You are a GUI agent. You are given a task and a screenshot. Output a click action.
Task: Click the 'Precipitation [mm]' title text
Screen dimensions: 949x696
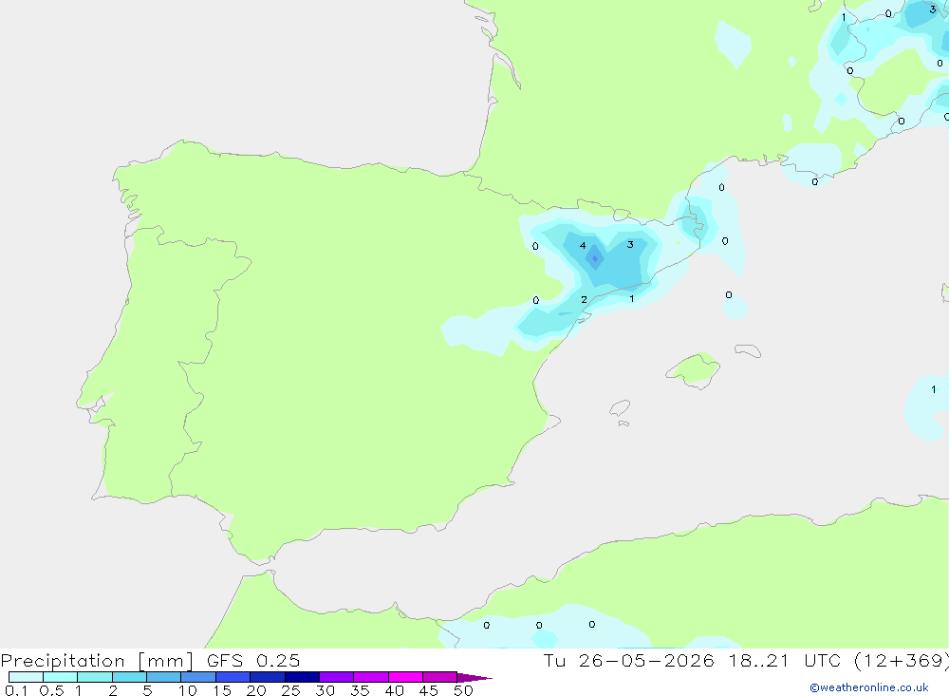pyautogui.click(x=97, y=661)
